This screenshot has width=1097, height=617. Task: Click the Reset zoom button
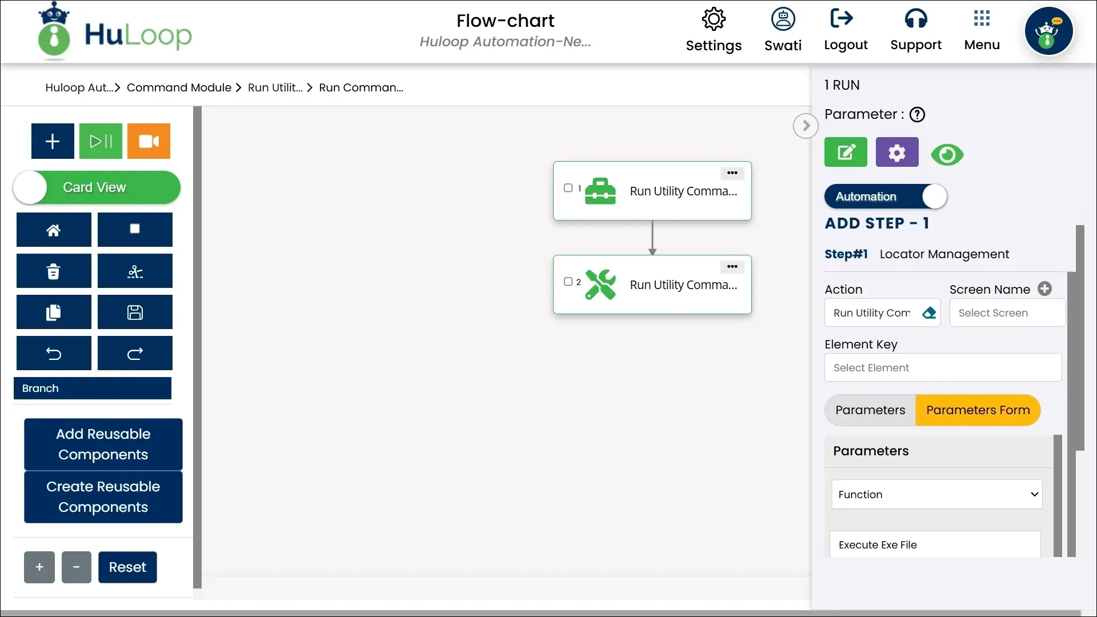(127, 567)
